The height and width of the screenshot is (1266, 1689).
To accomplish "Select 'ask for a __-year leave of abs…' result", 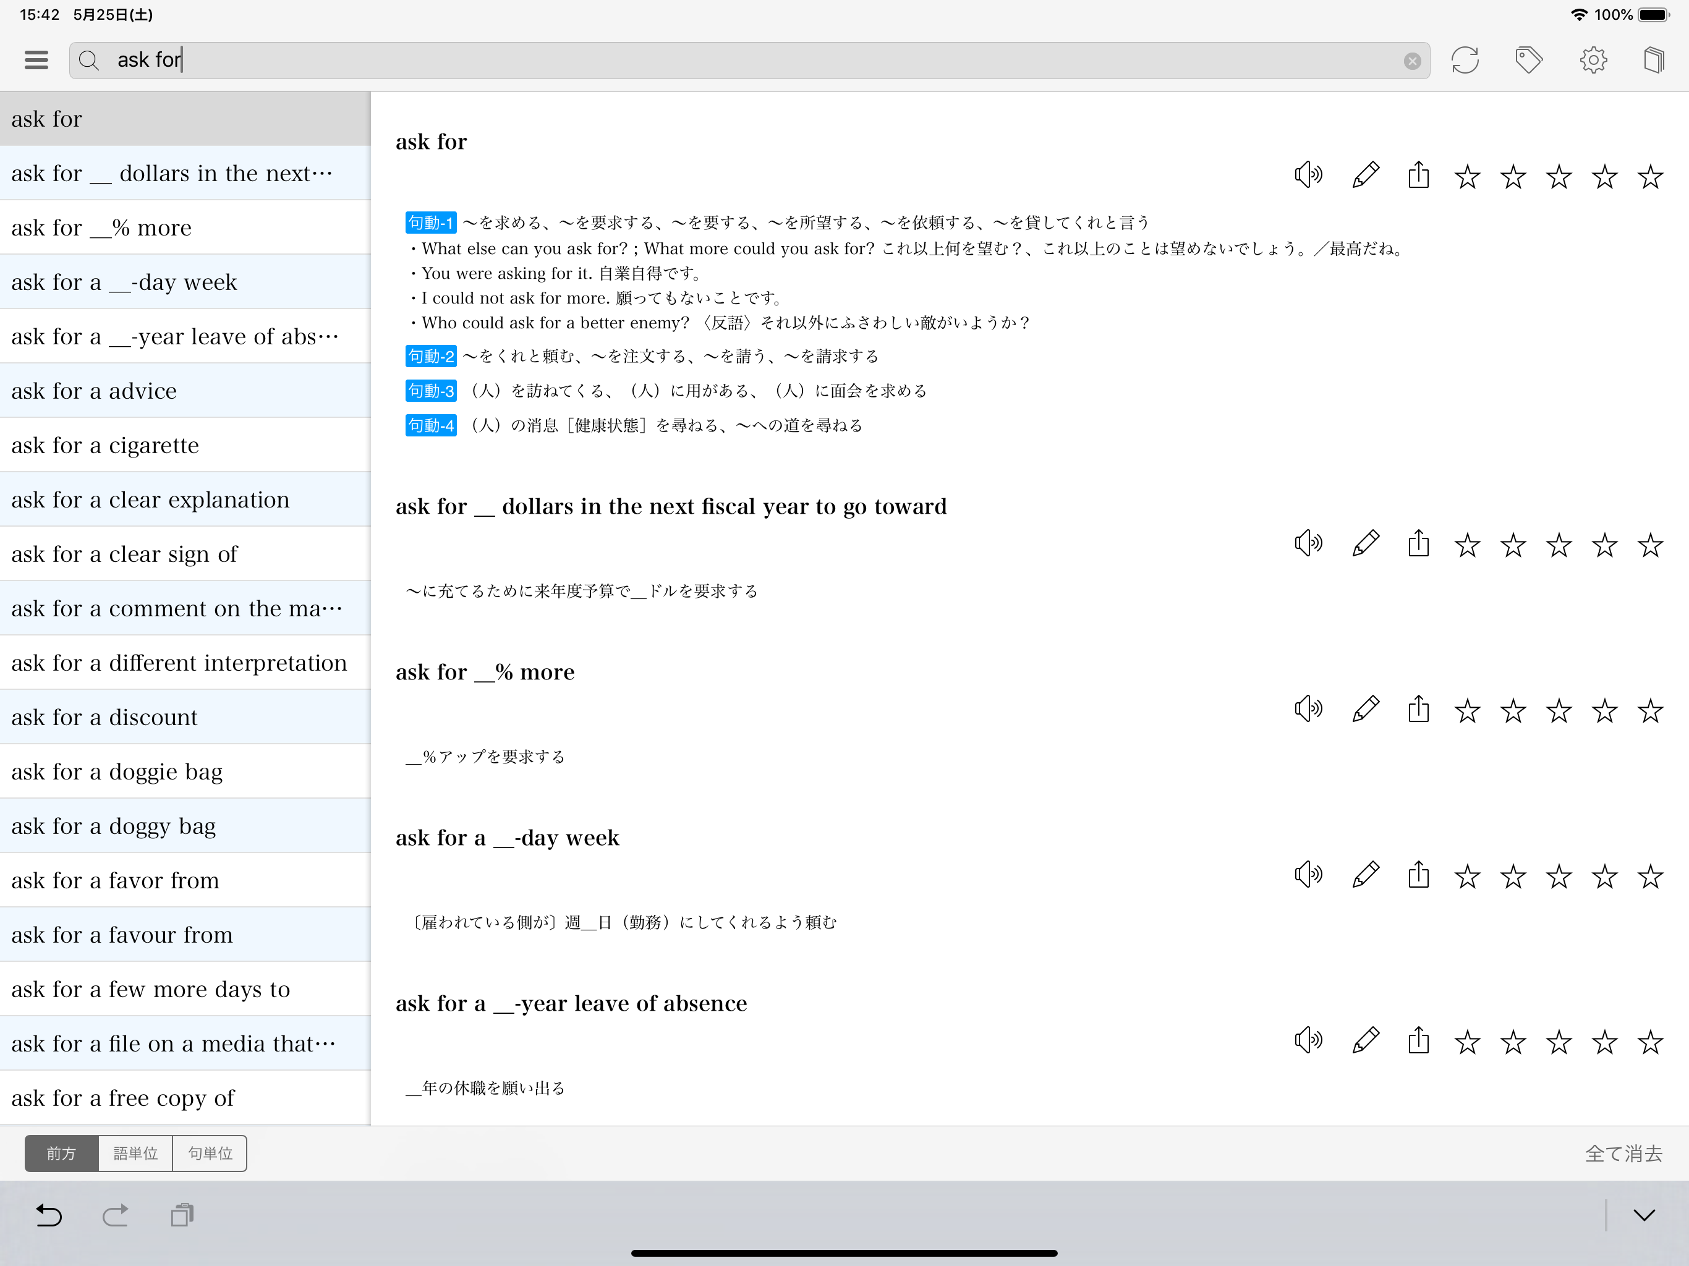I will (185, 336).
